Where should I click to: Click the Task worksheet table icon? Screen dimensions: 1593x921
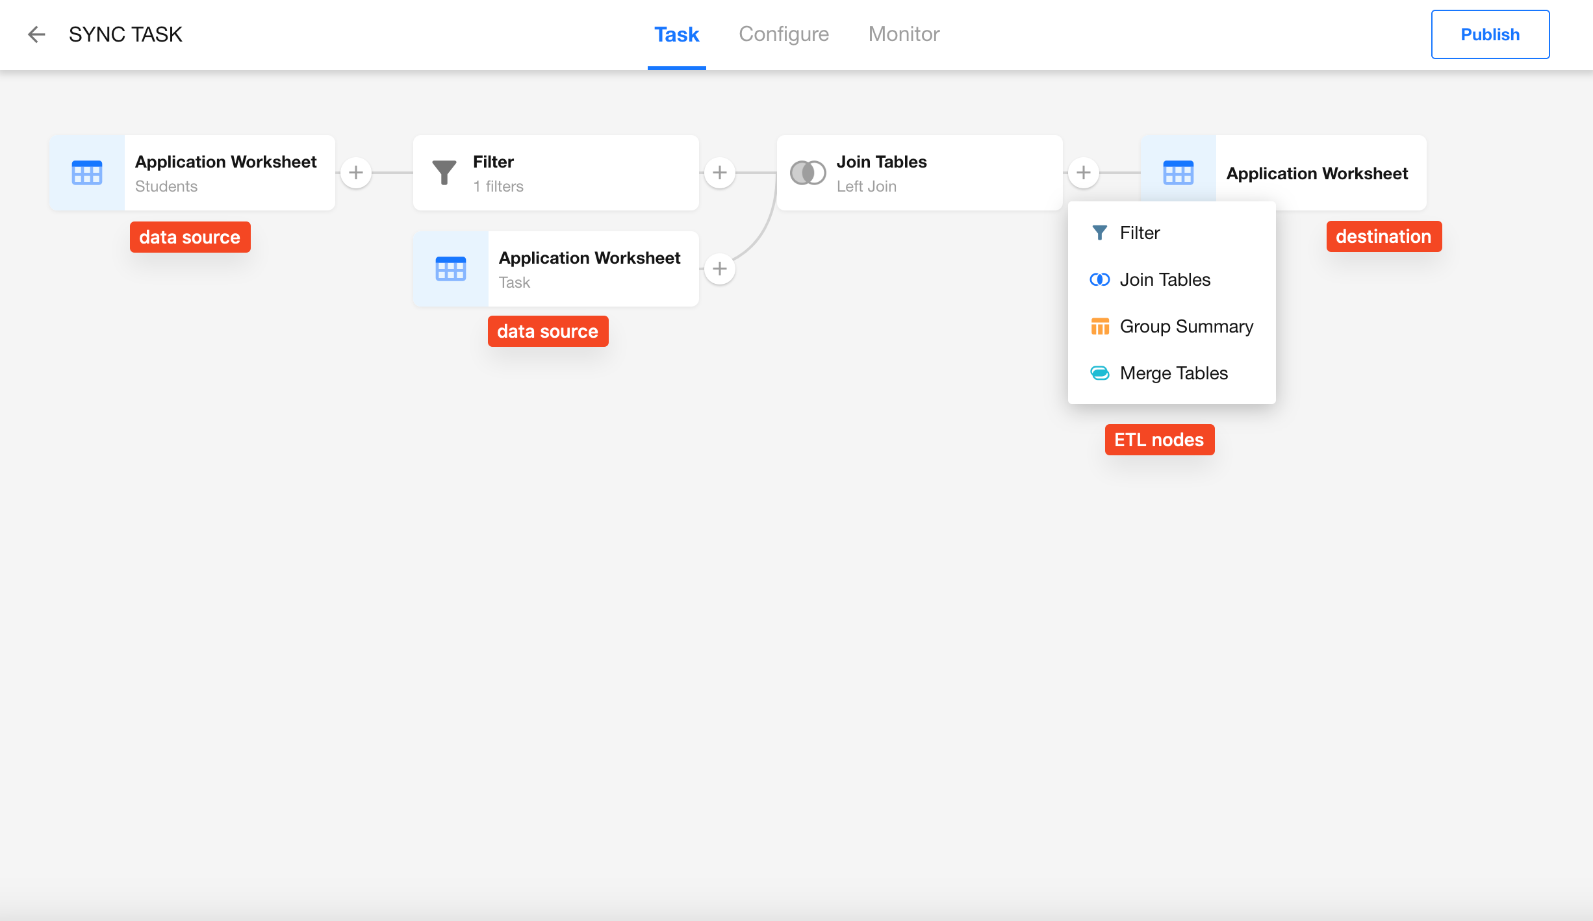(x=451, y=269)
